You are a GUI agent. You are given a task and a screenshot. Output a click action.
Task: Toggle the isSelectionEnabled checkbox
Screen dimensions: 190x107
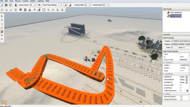(181, 99)
